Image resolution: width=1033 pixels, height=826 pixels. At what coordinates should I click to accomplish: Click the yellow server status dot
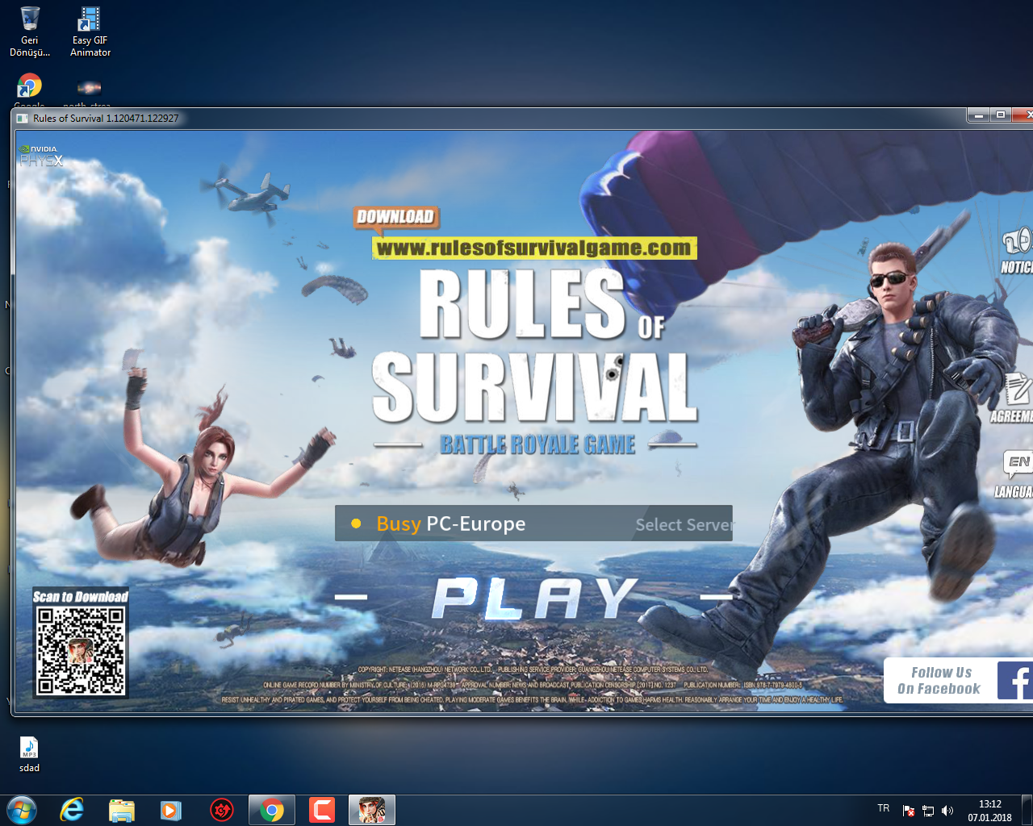tap(356, 524)
